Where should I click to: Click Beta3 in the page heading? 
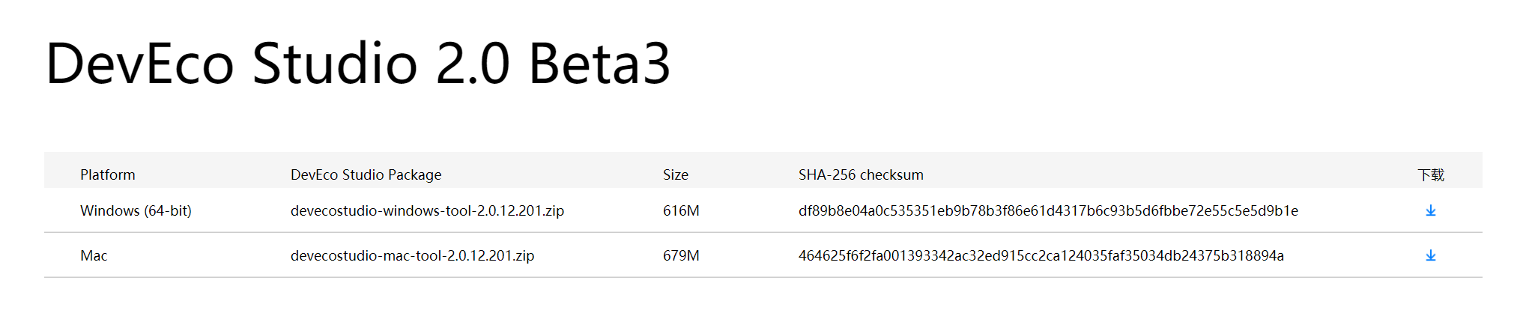[x=599, y=64]
